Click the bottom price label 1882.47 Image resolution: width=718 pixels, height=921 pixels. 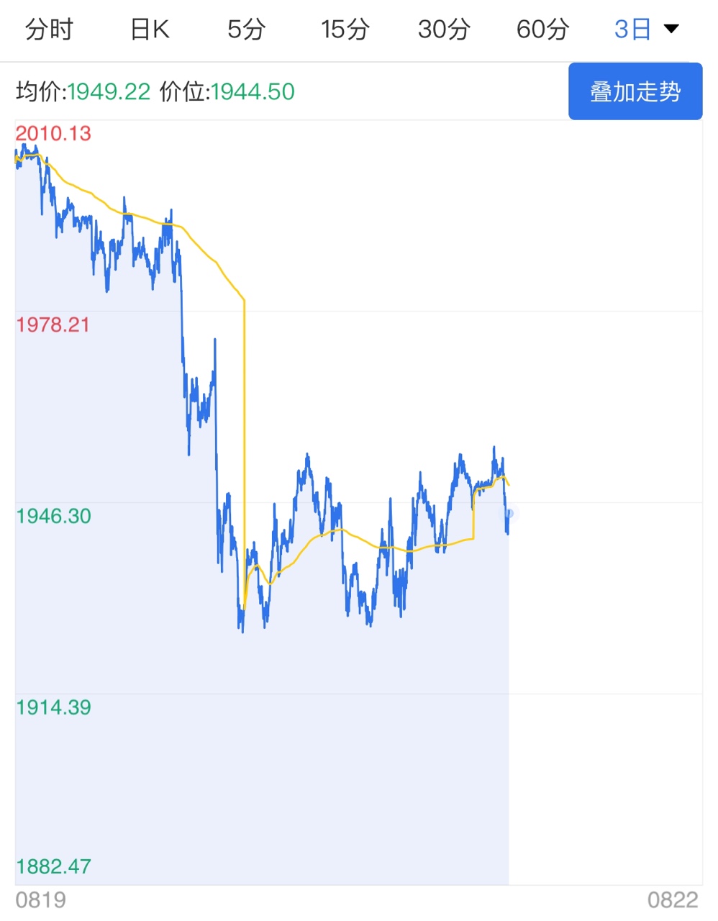coord(53,866)
